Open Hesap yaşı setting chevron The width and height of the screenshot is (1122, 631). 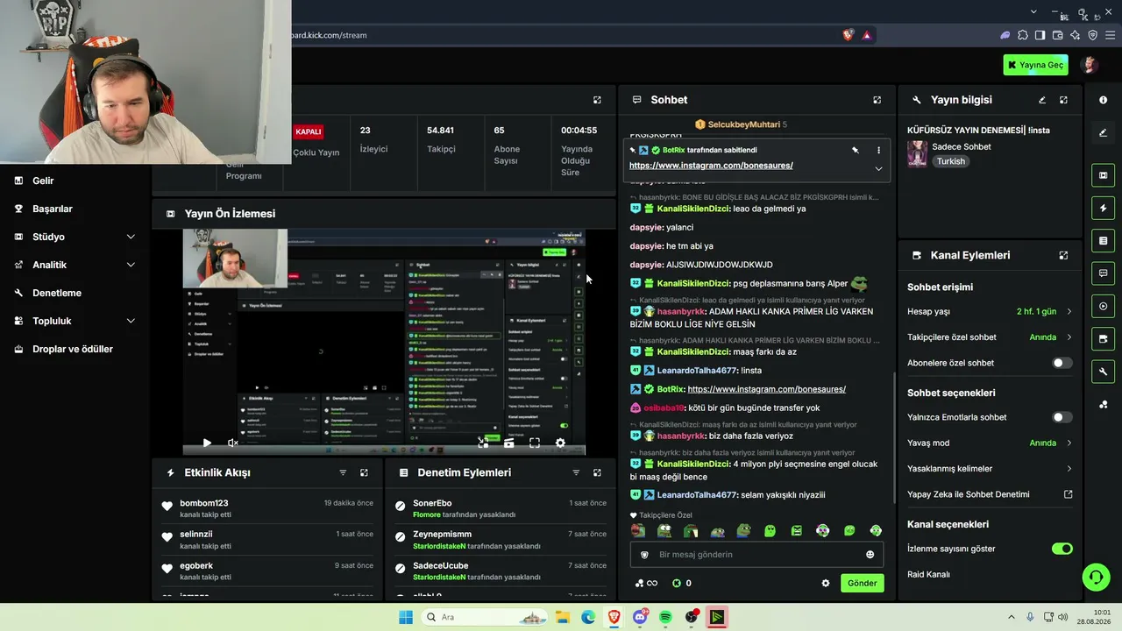tap(1069, 311)
